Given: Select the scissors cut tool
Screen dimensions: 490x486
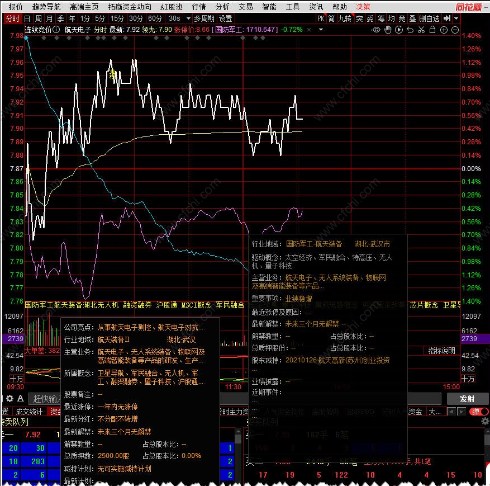Looking at the screenshot, I should coord(421,30).
